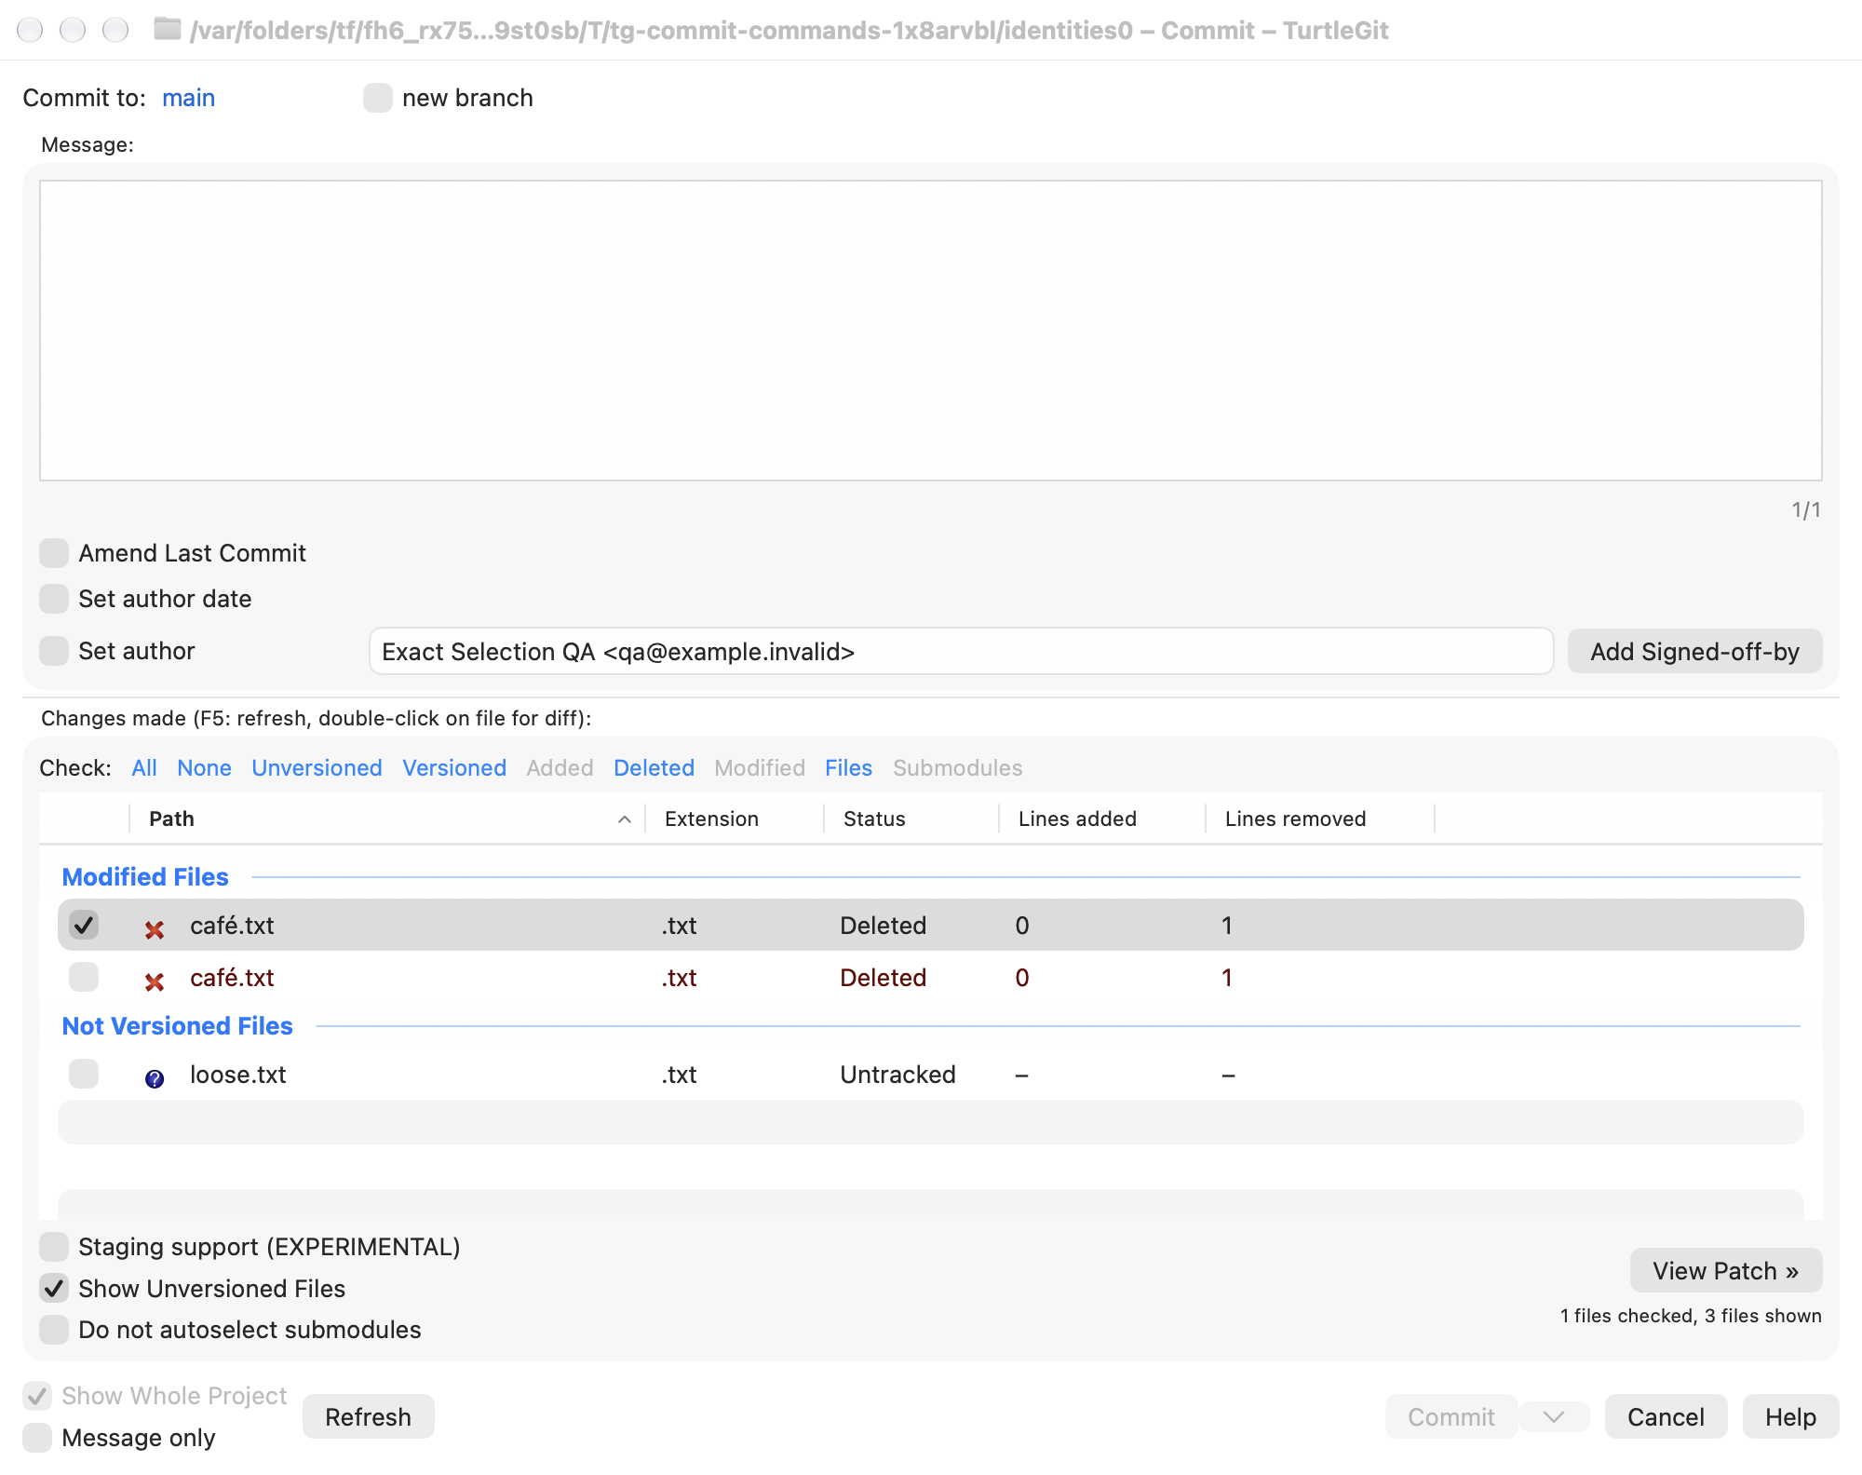Click the Untracked status of loose.txt
Screen dimensions: 1862x1475
897,1075
